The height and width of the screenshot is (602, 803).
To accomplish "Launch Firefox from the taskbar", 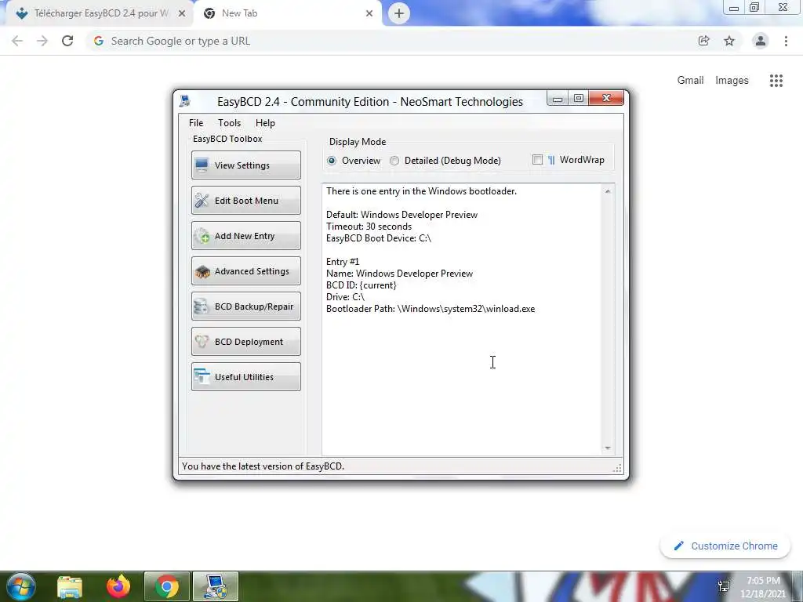I will (118, 586).
